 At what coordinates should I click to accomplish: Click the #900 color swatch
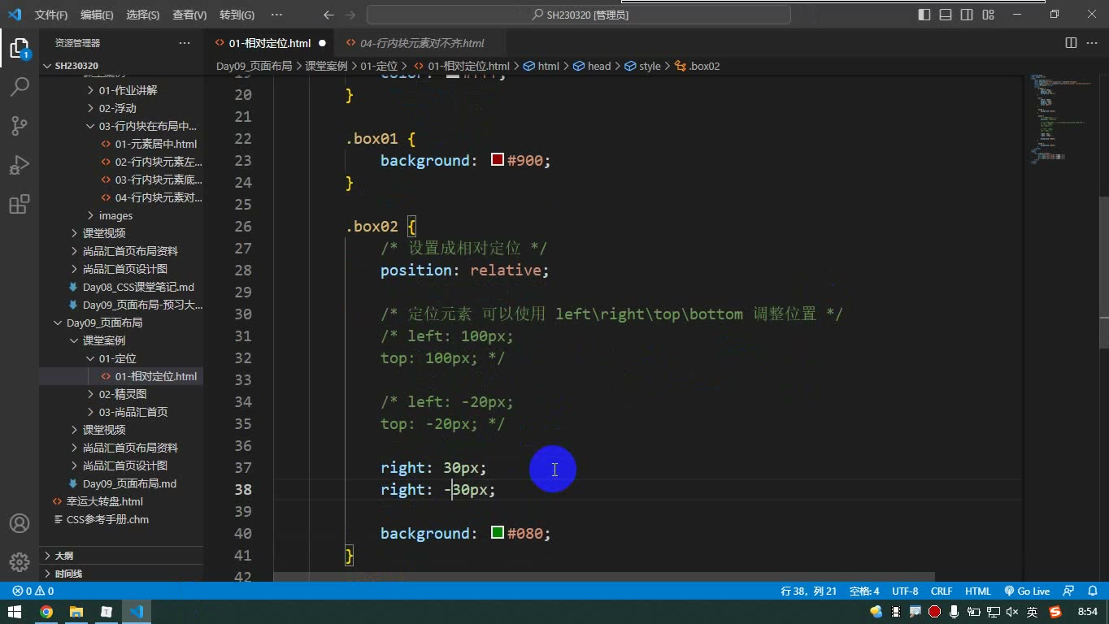(498, 160)
